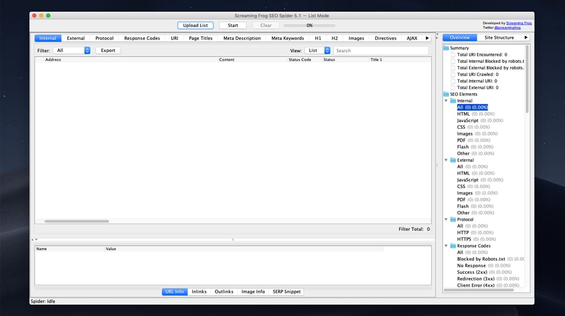Collapse the Internal tree node
This screenshot has height=316, width=565.
446,101
